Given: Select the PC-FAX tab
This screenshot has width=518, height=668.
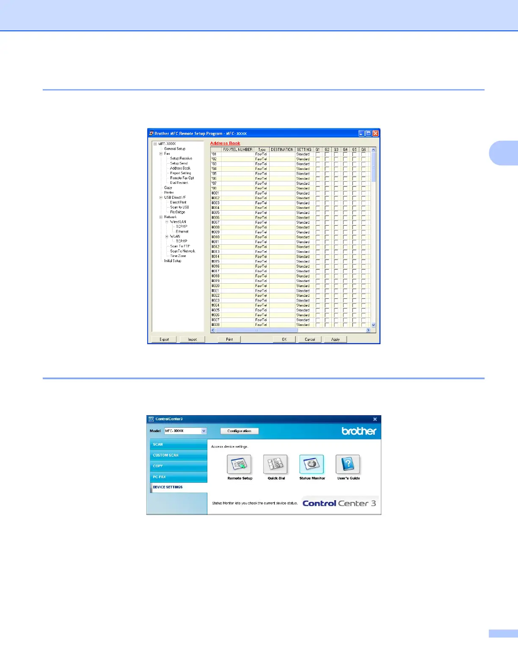Looking at the screenshot, I should click(179, 477).
